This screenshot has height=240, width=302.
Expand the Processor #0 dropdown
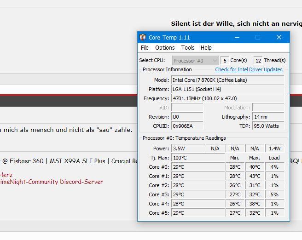[196, 61]
